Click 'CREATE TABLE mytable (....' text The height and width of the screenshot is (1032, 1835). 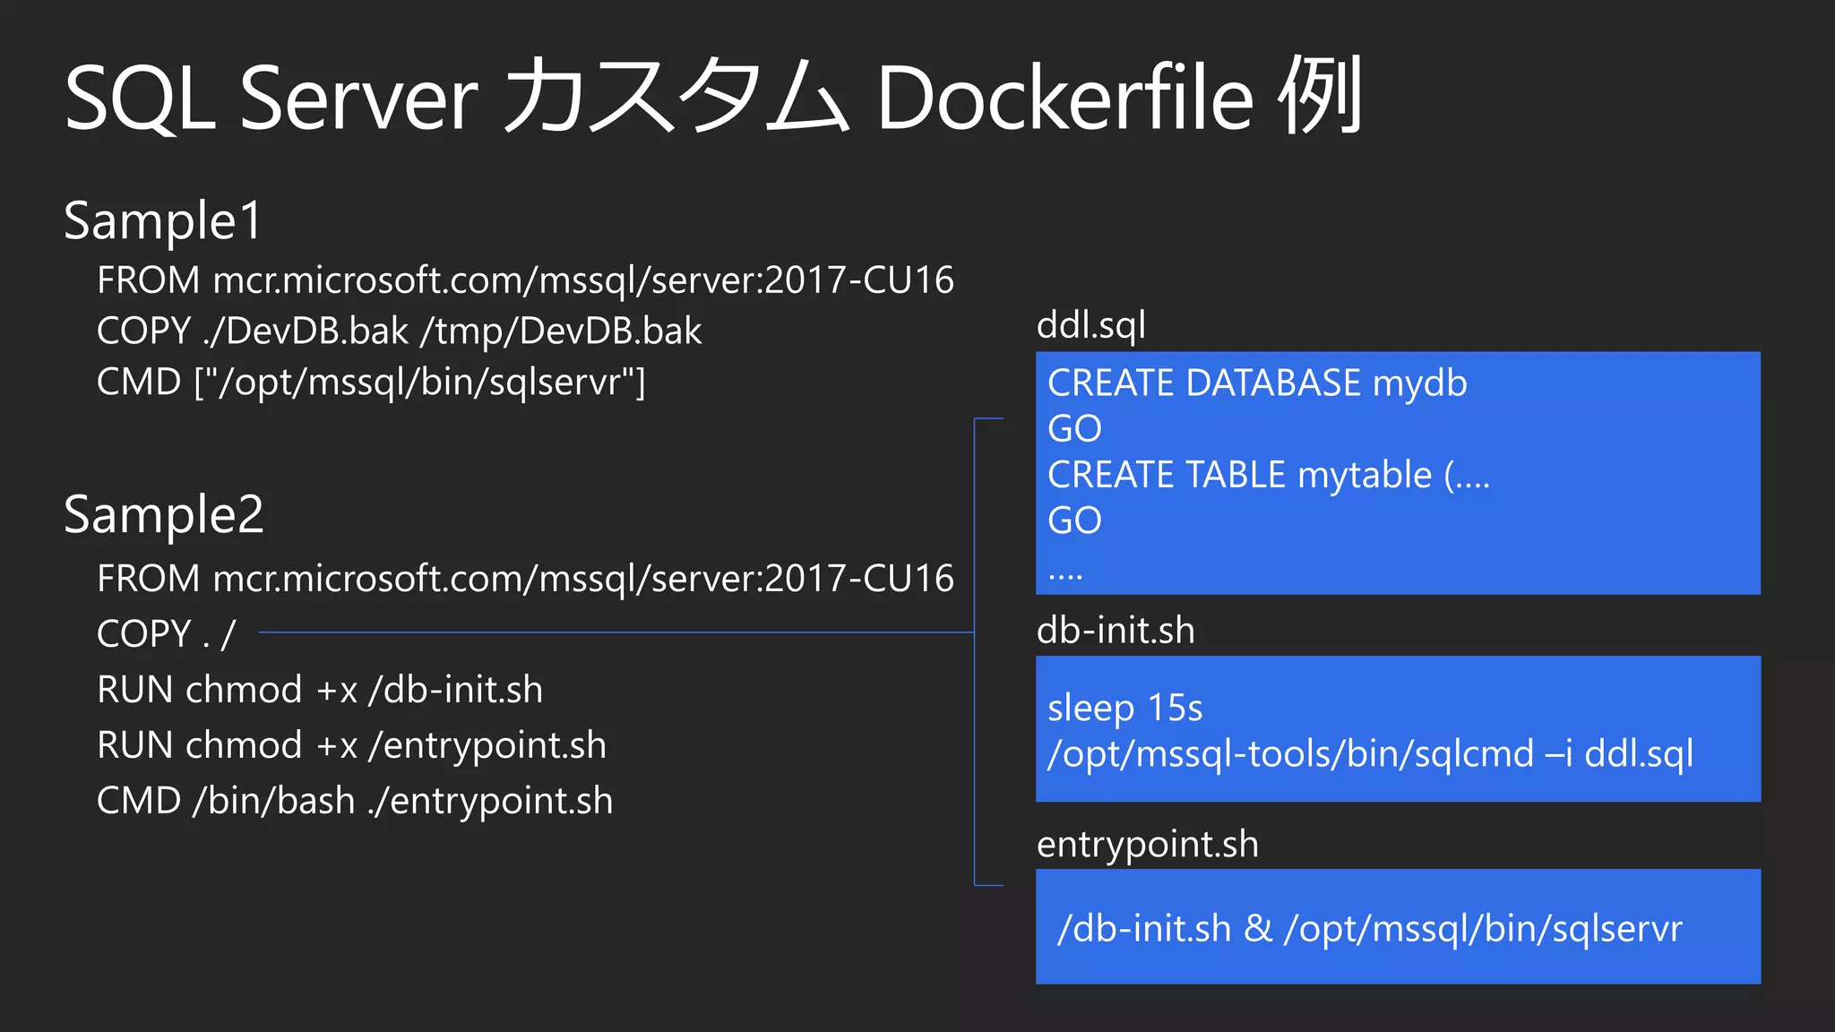pyautogui.click(x=1269, y=475)
